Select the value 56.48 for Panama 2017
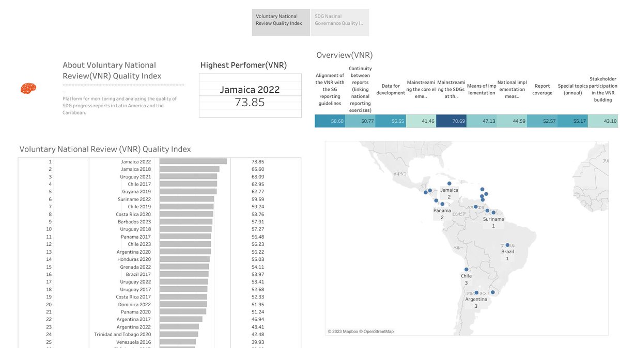 tap(258, 237)
